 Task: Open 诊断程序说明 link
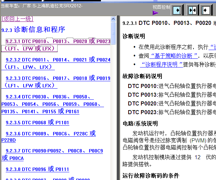(x=161, y=64)
